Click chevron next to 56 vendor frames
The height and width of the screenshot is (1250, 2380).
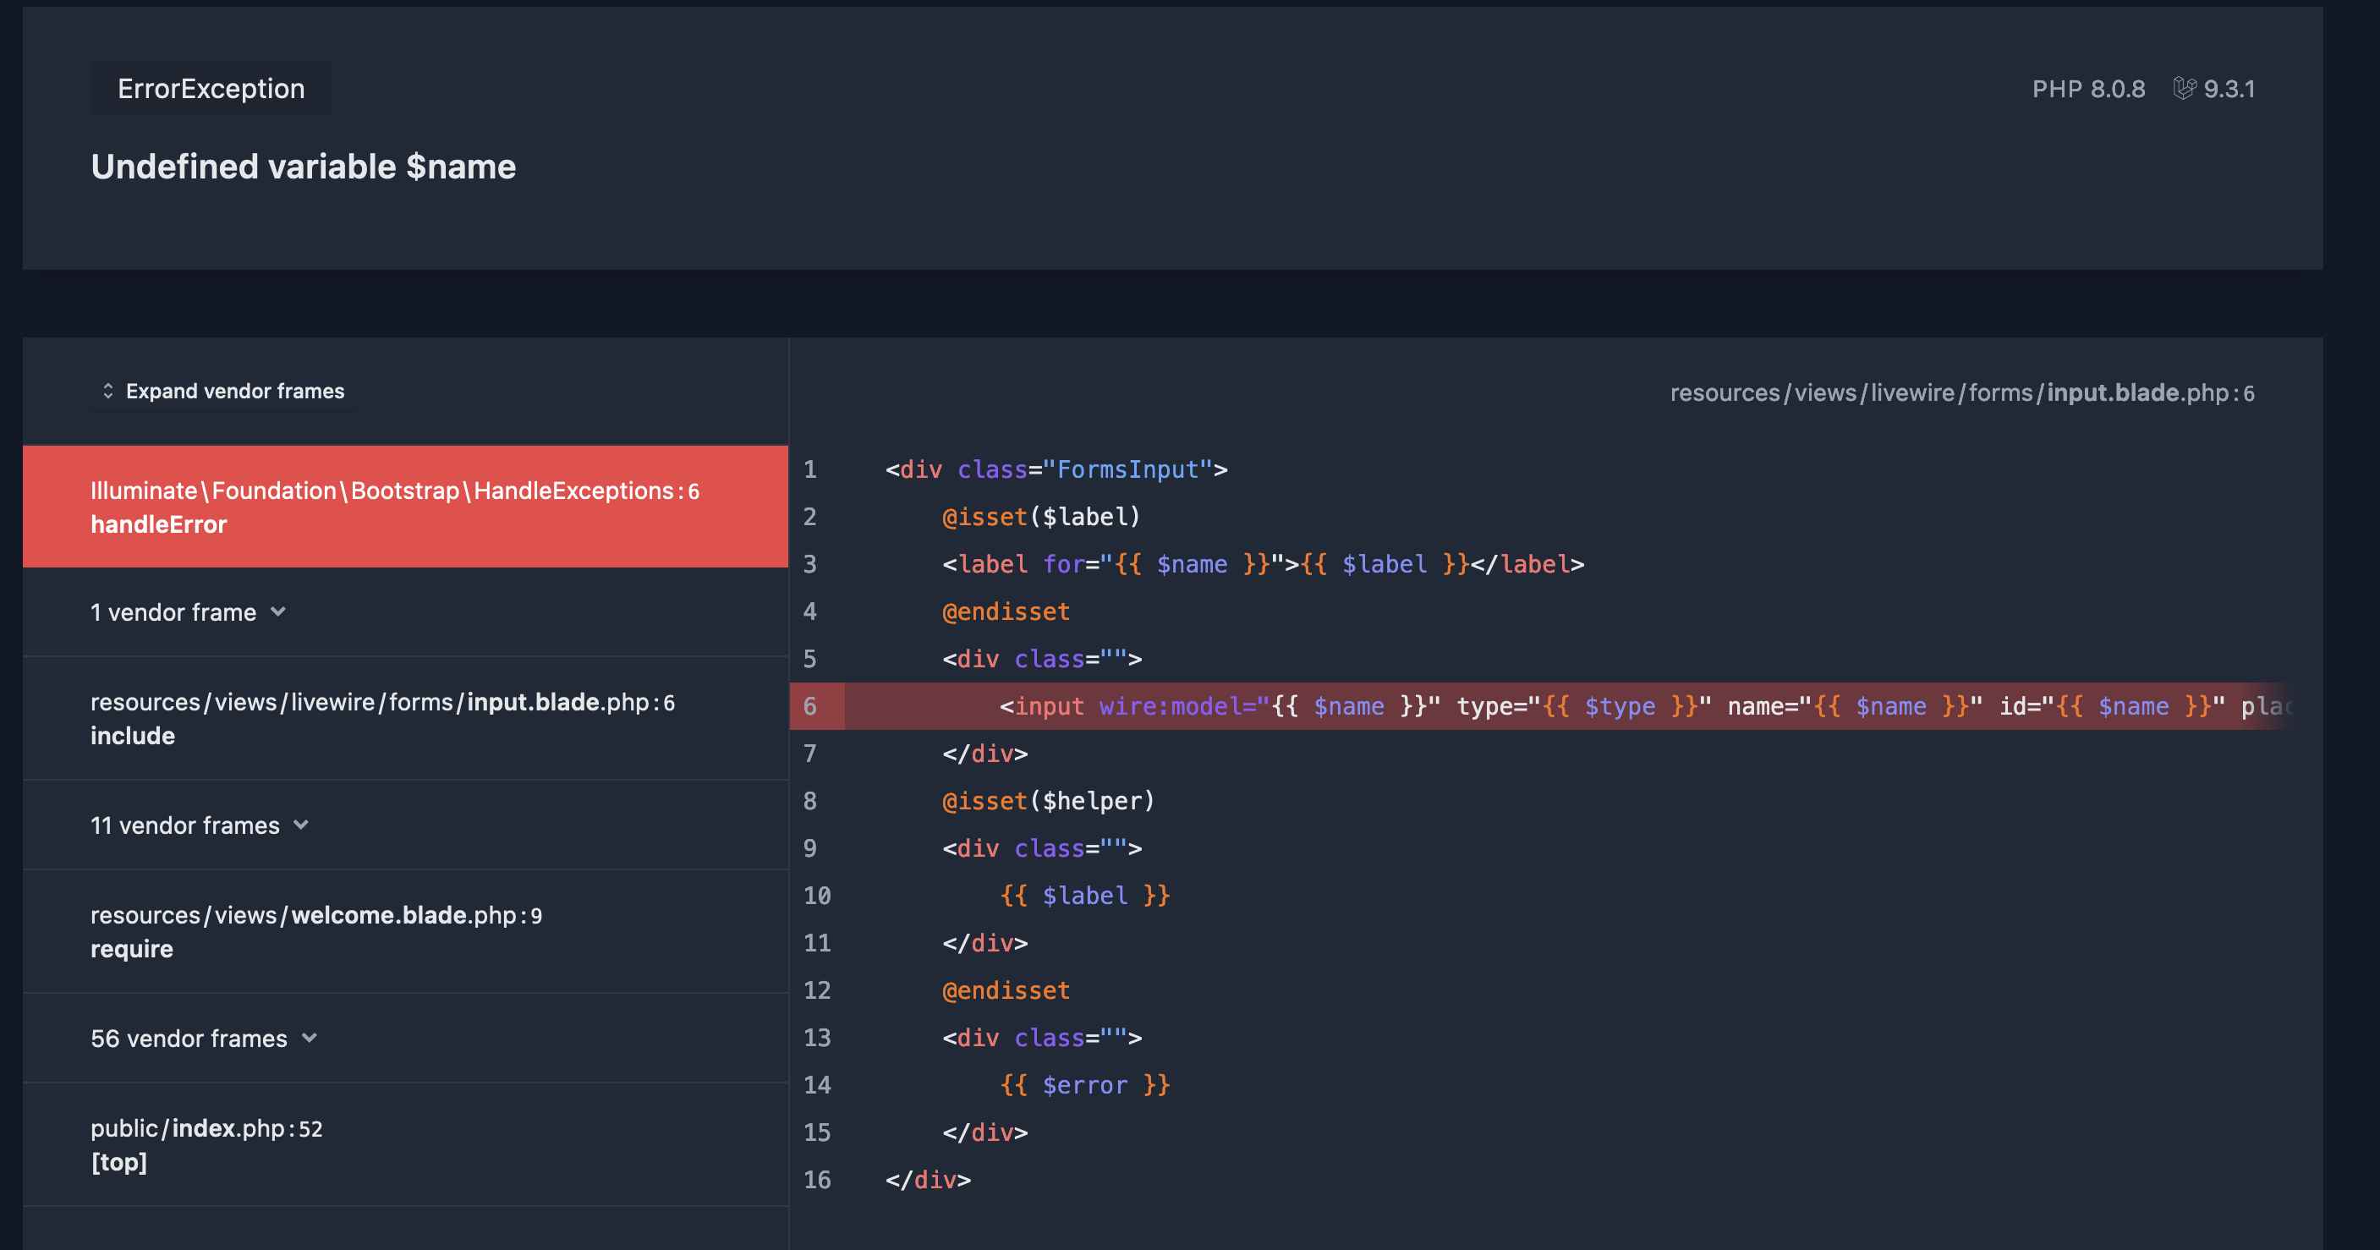click(310, 1039)
